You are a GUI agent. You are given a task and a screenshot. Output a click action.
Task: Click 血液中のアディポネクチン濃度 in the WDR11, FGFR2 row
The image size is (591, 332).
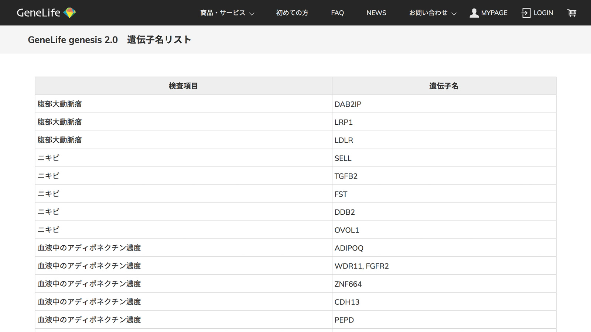tap(89, 266)
